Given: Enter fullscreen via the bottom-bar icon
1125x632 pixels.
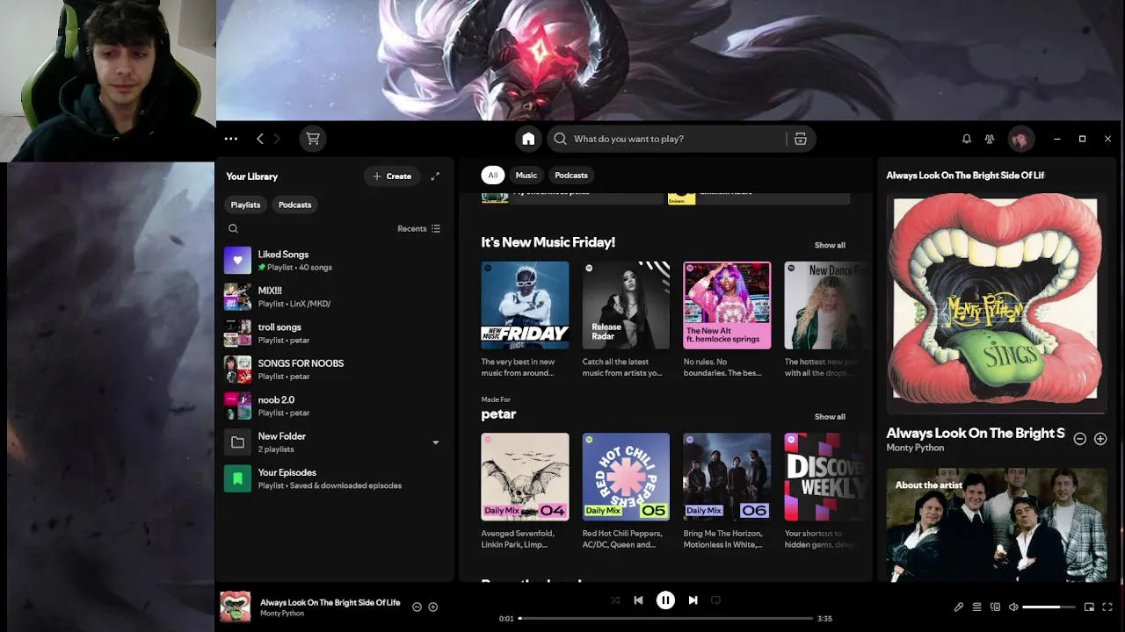Looking at the screenshot, I should (x=1107, y=607).
